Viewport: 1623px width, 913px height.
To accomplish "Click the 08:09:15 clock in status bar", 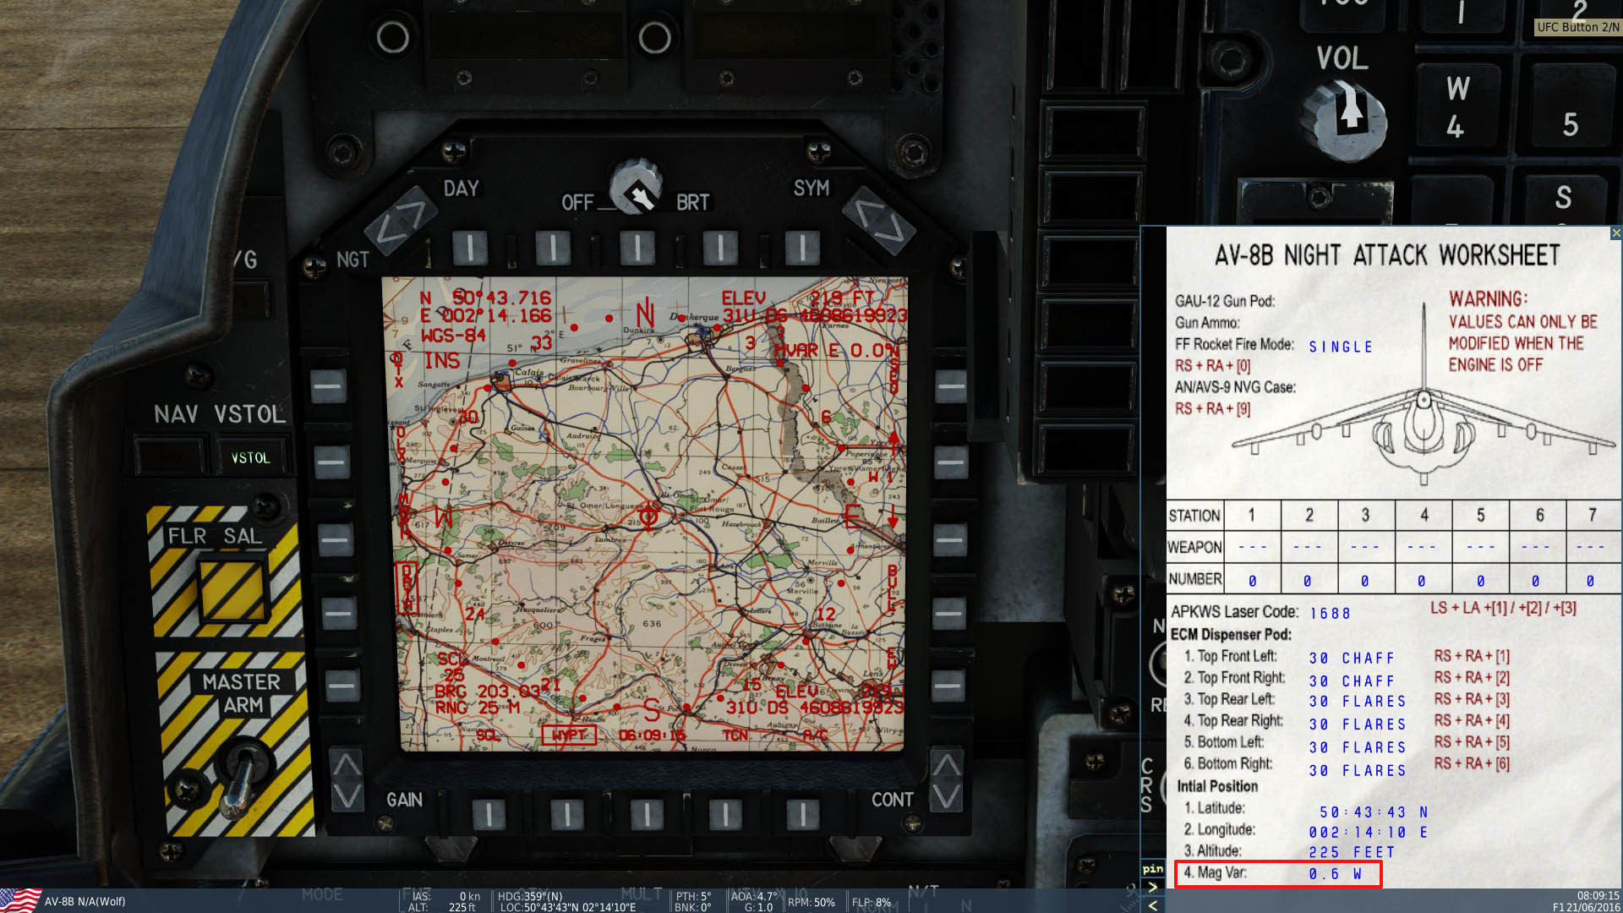I will click(x=1598, y=895).
